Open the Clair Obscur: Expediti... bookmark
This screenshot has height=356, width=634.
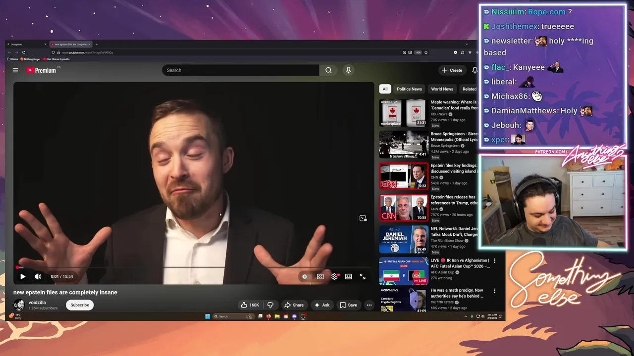pyautogui.click(x=57, y=59)
